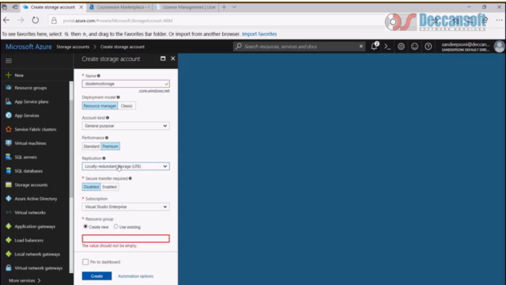Show Replication info icon
This screenshot has width=506, height=285.
coord(104,158)
